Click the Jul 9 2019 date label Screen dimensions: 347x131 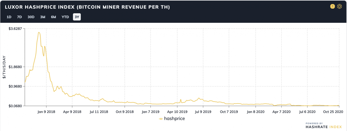[x=203, y=111]
